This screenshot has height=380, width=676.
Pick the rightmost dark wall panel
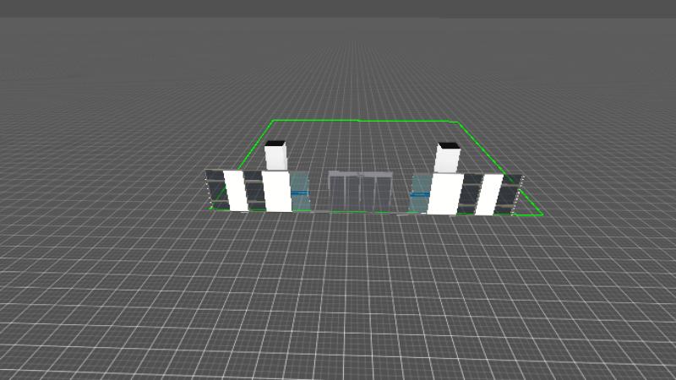click(x=510, y=193)
